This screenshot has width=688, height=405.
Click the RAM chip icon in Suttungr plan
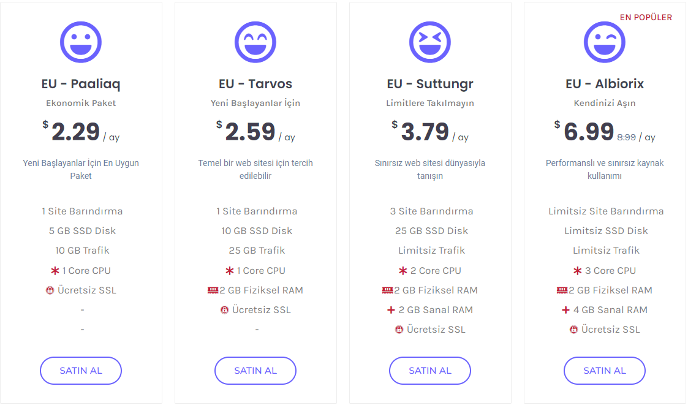pos(387,290)
